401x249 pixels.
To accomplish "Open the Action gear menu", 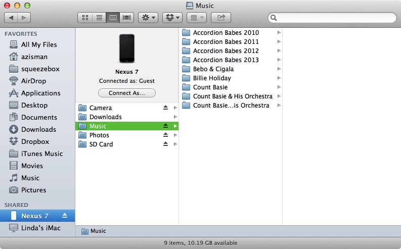I will click(x=148, y=18).
